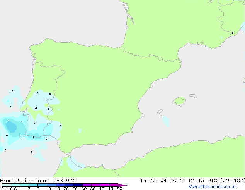Screen dimensions: 245x190
Task: Click the '0.1' legend scale label
Action: click(x=4, y=188)
